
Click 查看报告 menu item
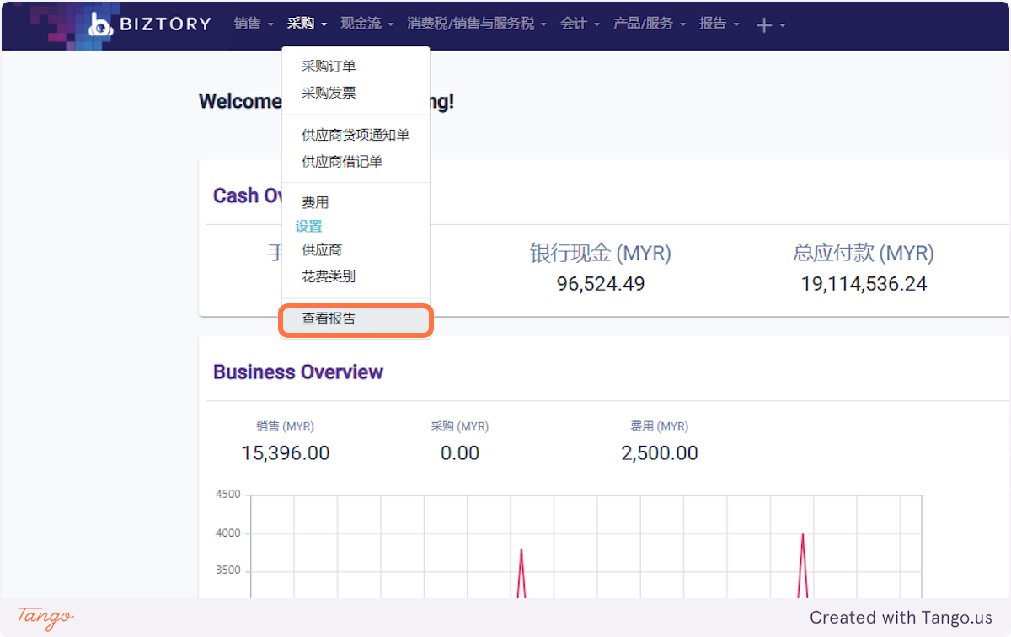point(356,320)
